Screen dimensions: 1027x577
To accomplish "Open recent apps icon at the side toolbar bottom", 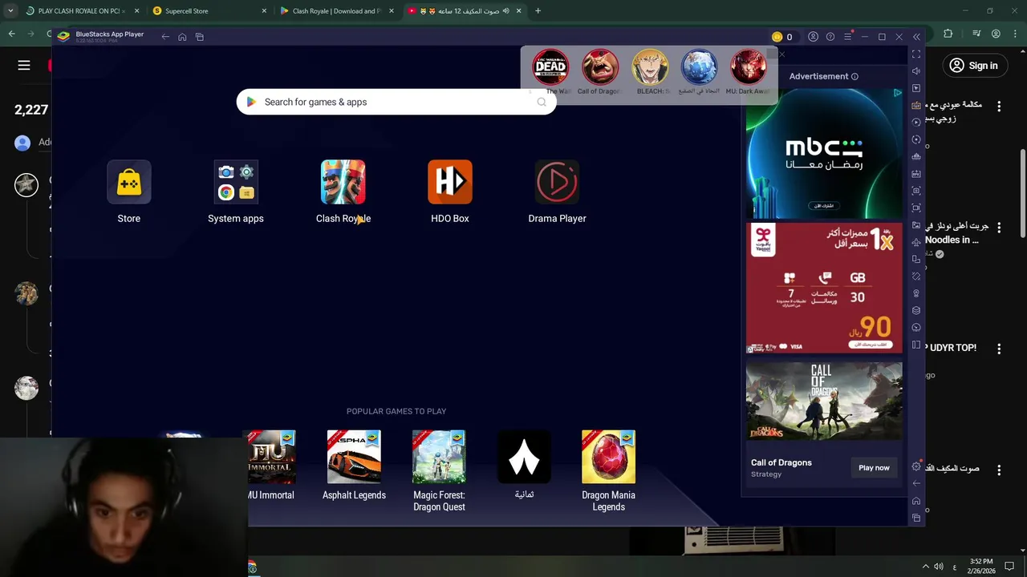I will [x=916, y=518].
